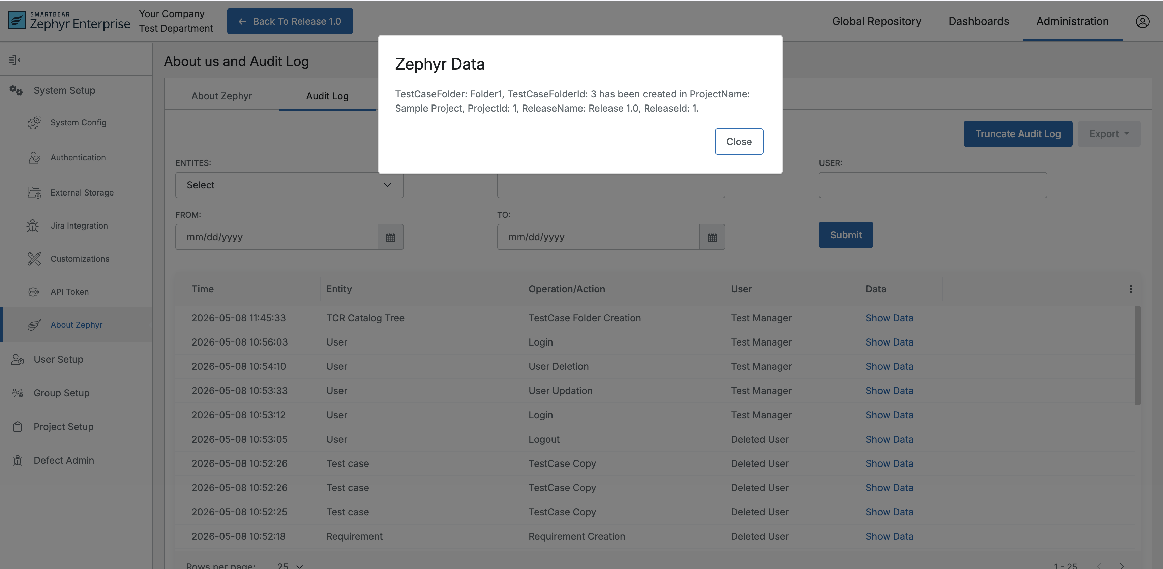The width and height of the screenshot is (1163, 569).
Task: Open Jira Integration settings
Action: click(x=79, y=226)
